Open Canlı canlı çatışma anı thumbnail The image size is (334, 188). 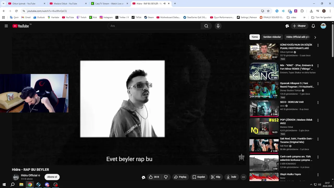[x=264, y=163]
